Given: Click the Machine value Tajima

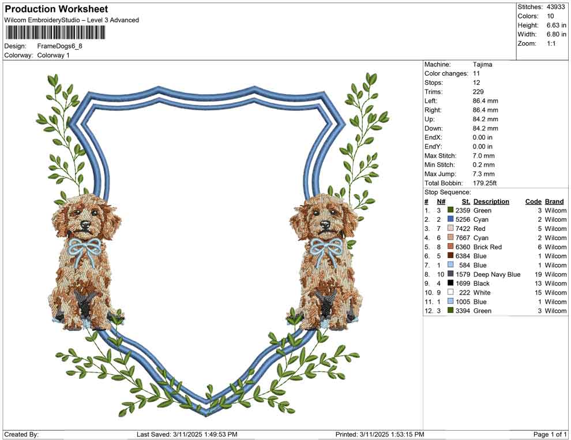Looking at the screenshot, I should 483,65.
